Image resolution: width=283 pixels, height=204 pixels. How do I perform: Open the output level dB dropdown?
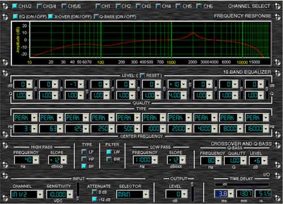point(184,194)
